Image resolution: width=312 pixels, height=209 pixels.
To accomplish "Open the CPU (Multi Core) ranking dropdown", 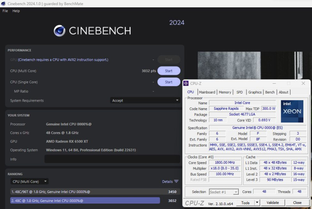I will point(29,181).
